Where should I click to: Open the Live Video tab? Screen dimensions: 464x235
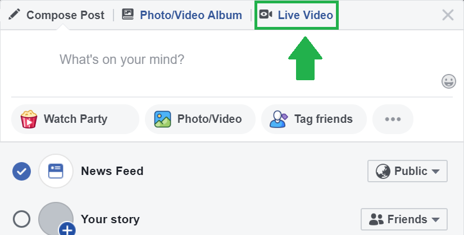click(x=297, y=15)
